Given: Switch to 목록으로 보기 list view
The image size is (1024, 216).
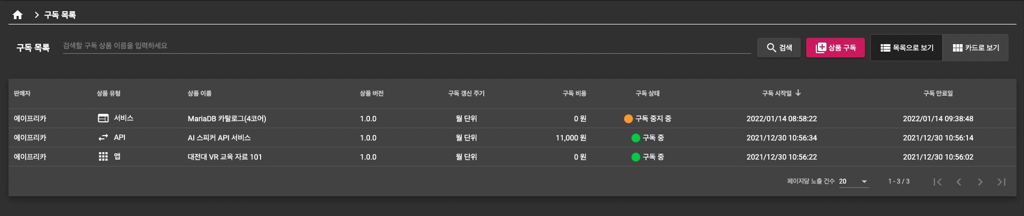Looking at the screenshot, I should click(x=907, y=48).
